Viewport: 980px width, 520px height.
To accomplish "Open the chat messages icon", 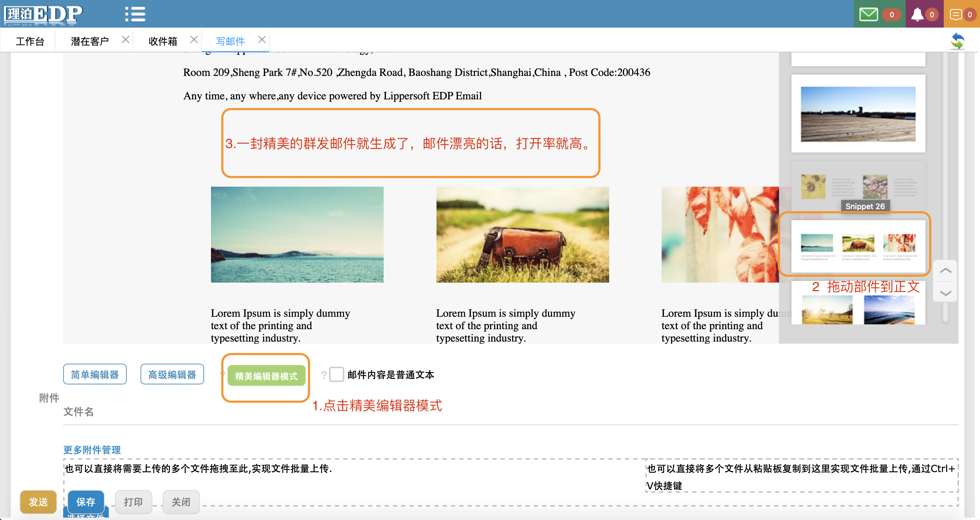I will 955,14.
